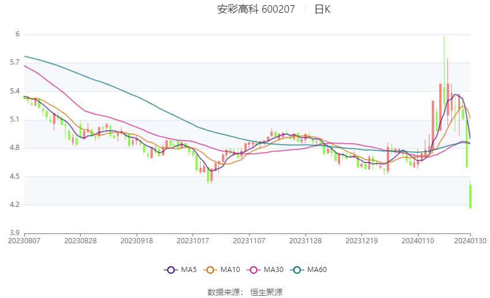The height and width of the screenshot is (298, 490).
Task: Click the data source text 恒生聚源
Action: coord(266,292)
